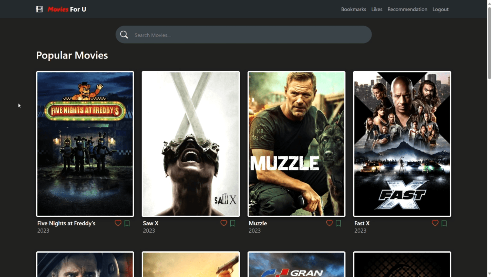Click the page vertical scrollbar thumb
This screenshot has width=492, height=277.
pyautogui.click(x=489, y=43)
